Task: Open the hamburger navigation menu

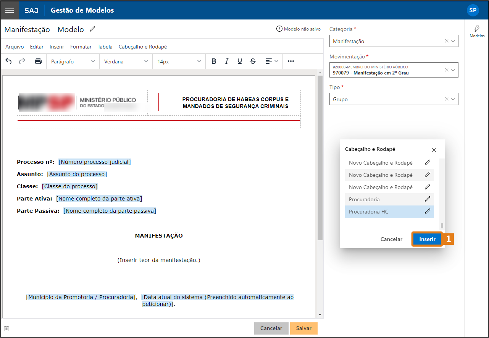Action: [10, 10]
